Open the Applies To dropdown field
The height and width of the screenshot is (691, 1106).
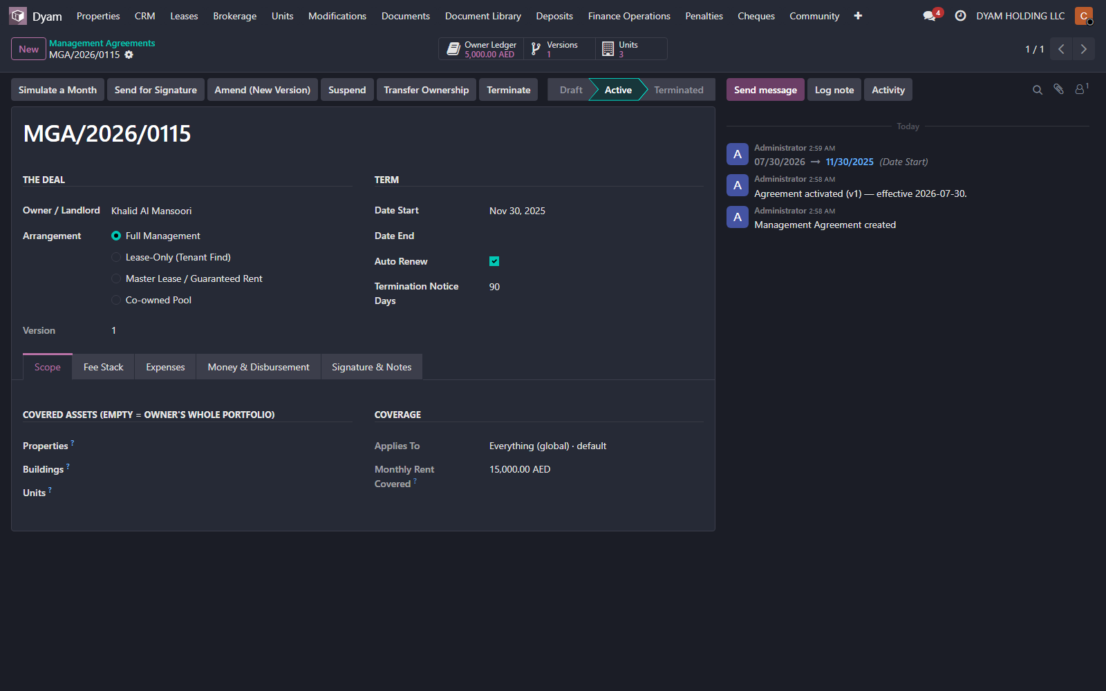tap(596, 446)
